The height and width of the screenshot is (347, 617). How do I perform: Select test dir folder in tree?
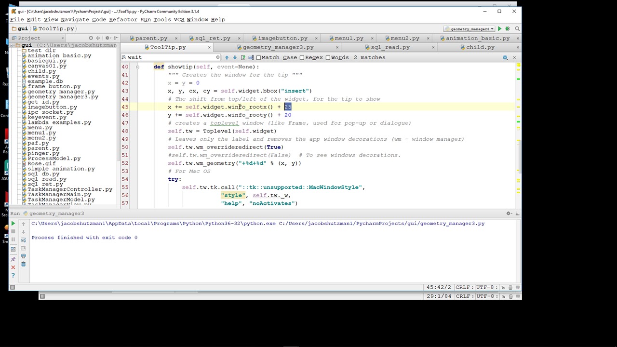tap(41, 51)
